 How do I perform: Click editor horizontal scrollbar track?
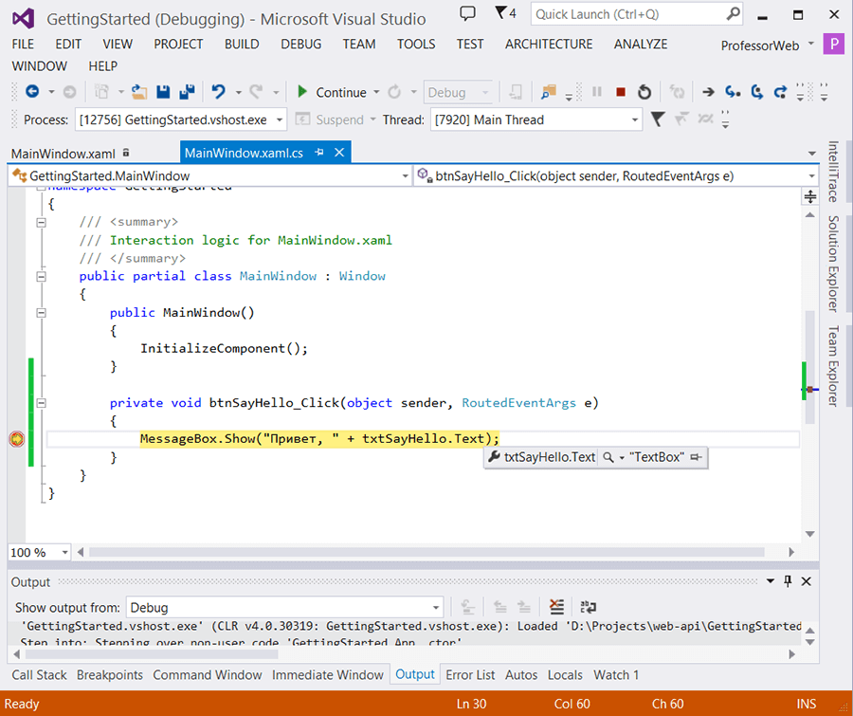tap(426, 552)
